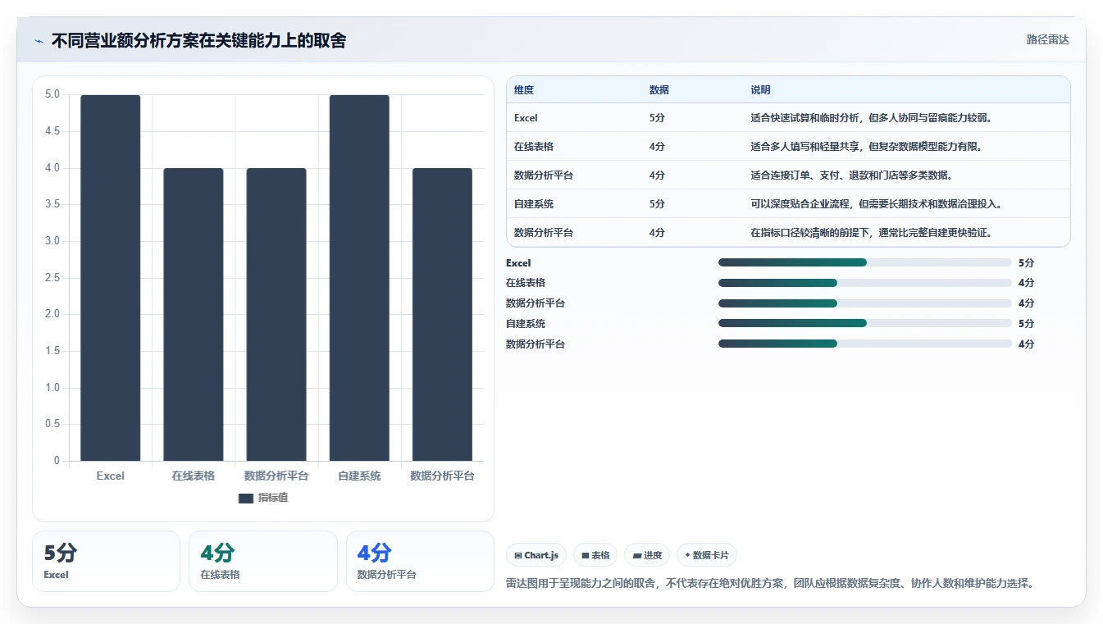
Task: Click the 5分 value beside the Excel progress bar
Action: [x=1026, y=263]
